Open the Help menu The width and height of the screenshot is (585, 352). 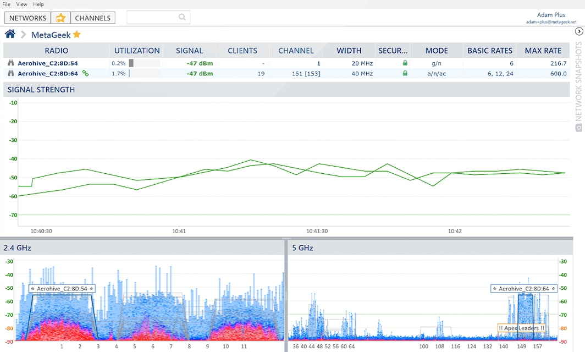pyautogui.click(x=38, y=4)
